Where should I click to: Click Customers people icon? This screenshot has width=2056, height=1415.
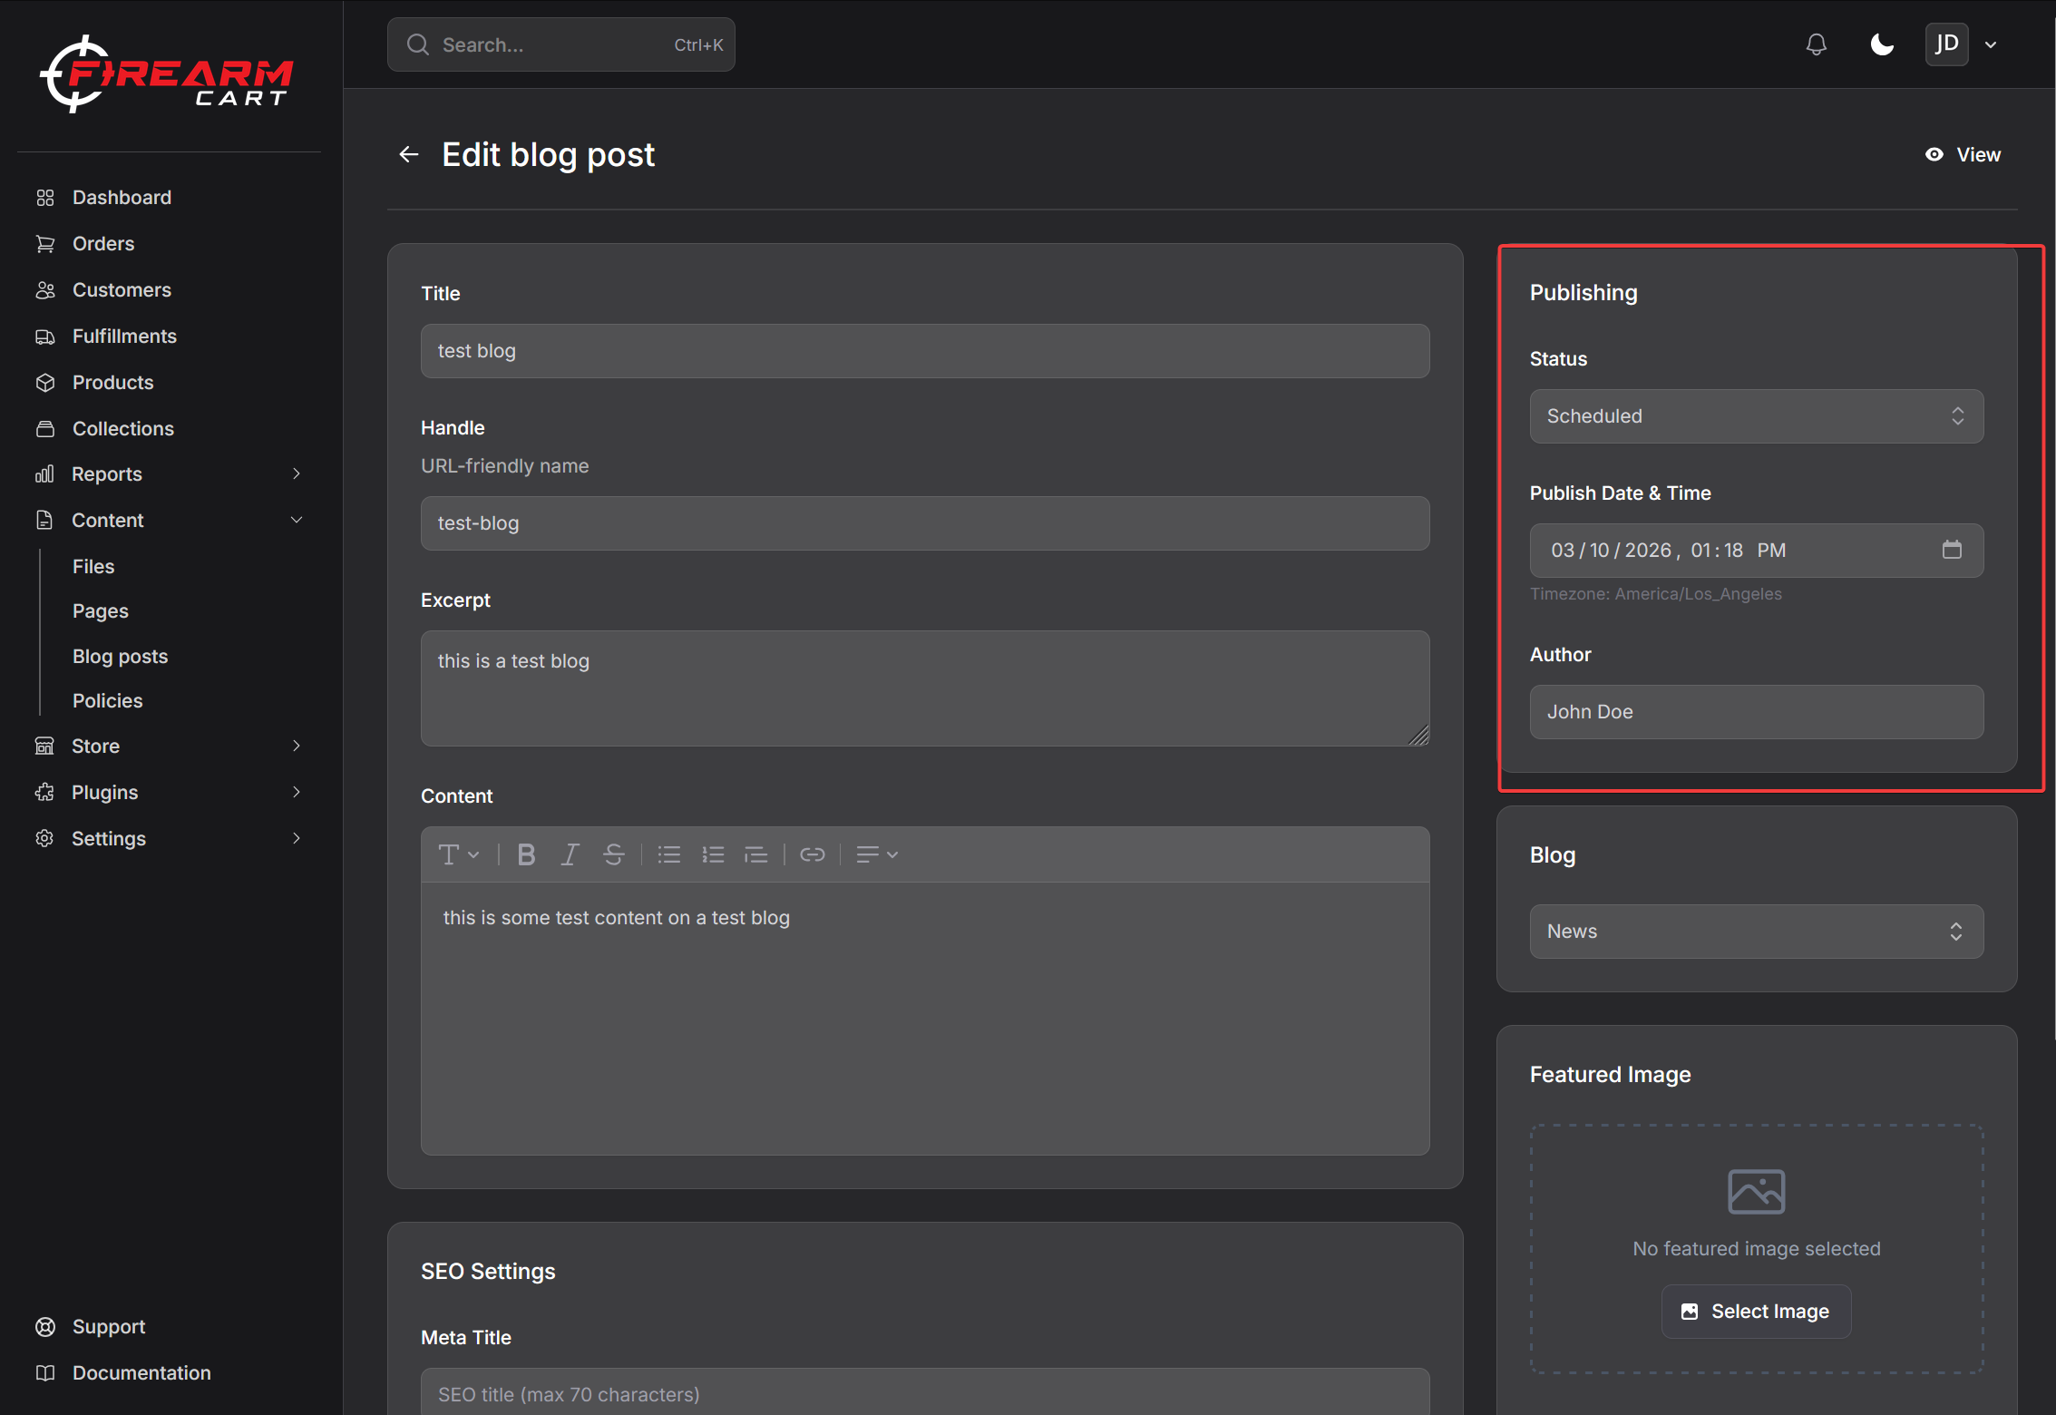pos(45,289)
